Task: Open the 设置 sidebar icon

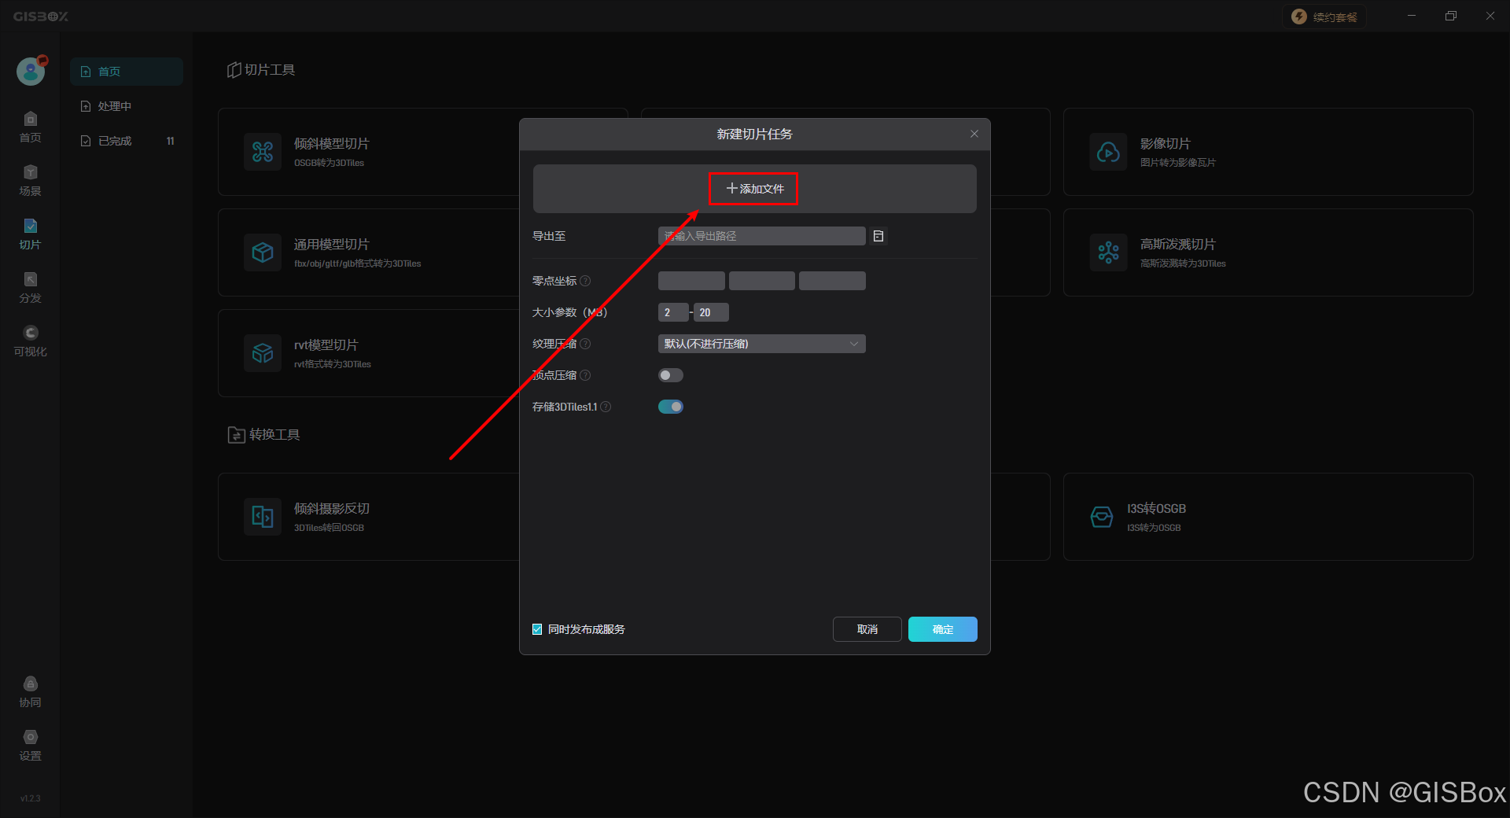Action: pyautogui.click(x=31, y=745)
